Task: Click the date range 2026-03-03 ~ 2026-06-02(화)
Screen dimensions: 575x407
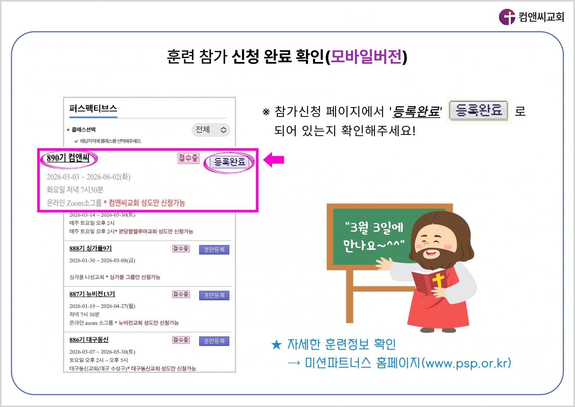Action: point(89,177)
